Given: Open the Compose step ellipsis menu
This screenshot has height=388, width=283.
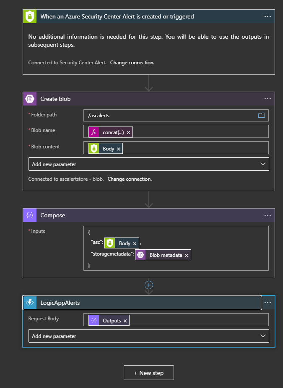Looking at the screenshot, I should tap(268, 215).
